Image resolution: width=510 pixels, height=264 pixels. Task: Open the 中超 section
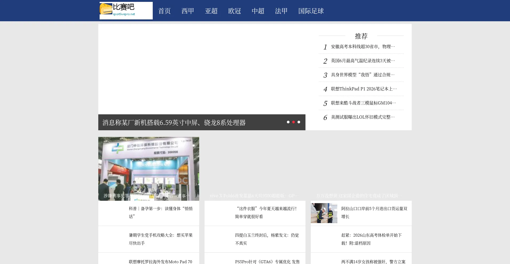pos(258,11)
